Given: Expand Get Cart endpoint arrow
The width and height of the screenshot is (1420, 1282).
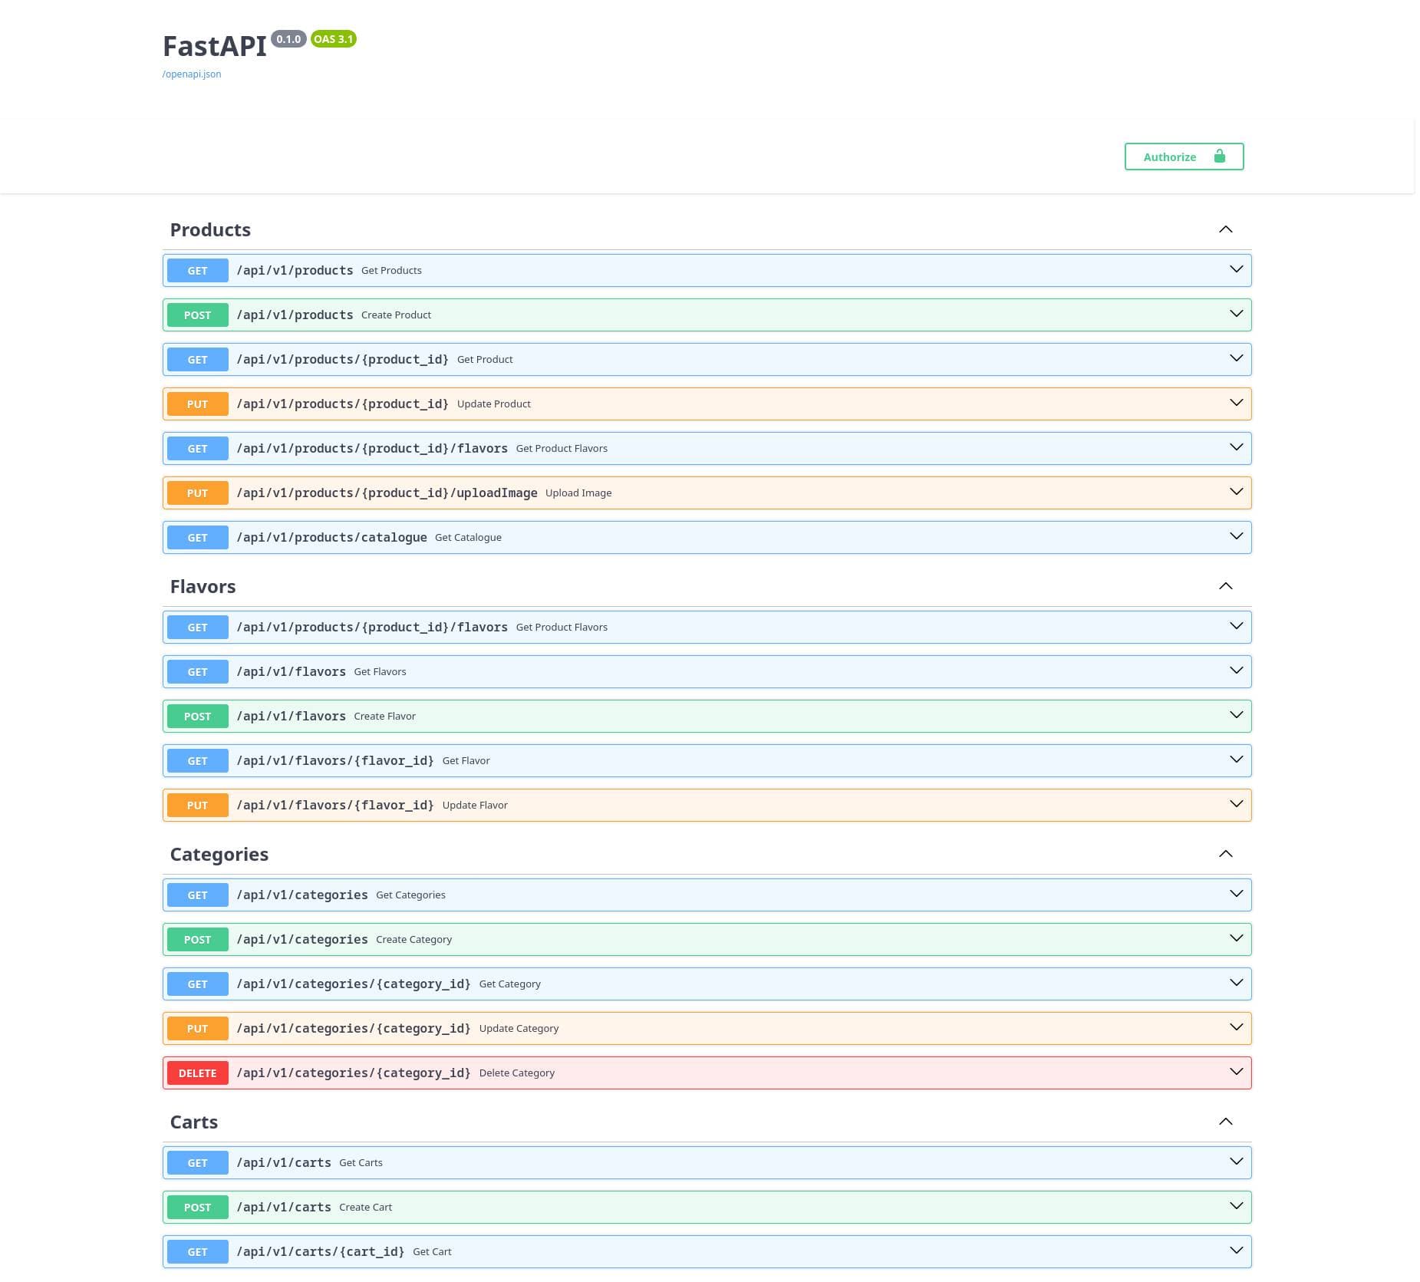Looking at the screenshot, I should (1237, 1251).
